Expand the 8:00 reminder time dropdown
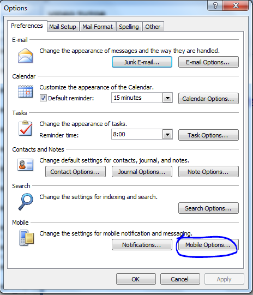The height and width of the screenshot is (295, 253). click(x=167, y=134)
